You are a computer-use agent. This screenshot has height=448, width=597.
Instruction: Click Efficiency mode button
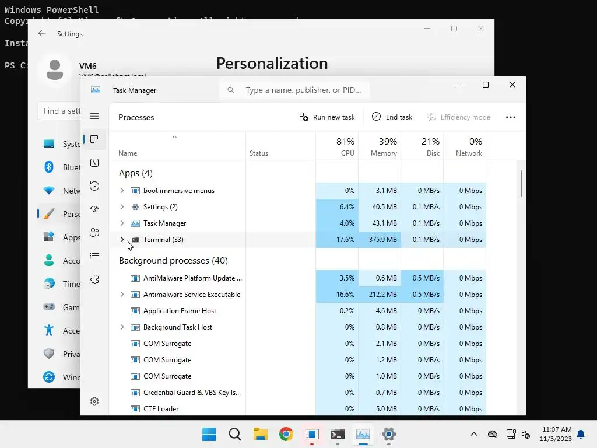458,117
